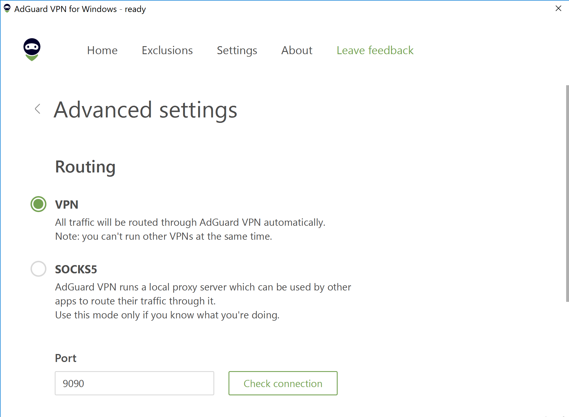Click the vertical scrollbar thumb
569x417 pixels.
(567, 193)
